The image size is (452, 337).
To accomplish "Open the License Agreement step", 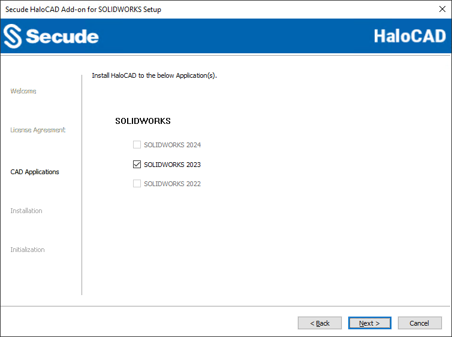I will point(38,130).
